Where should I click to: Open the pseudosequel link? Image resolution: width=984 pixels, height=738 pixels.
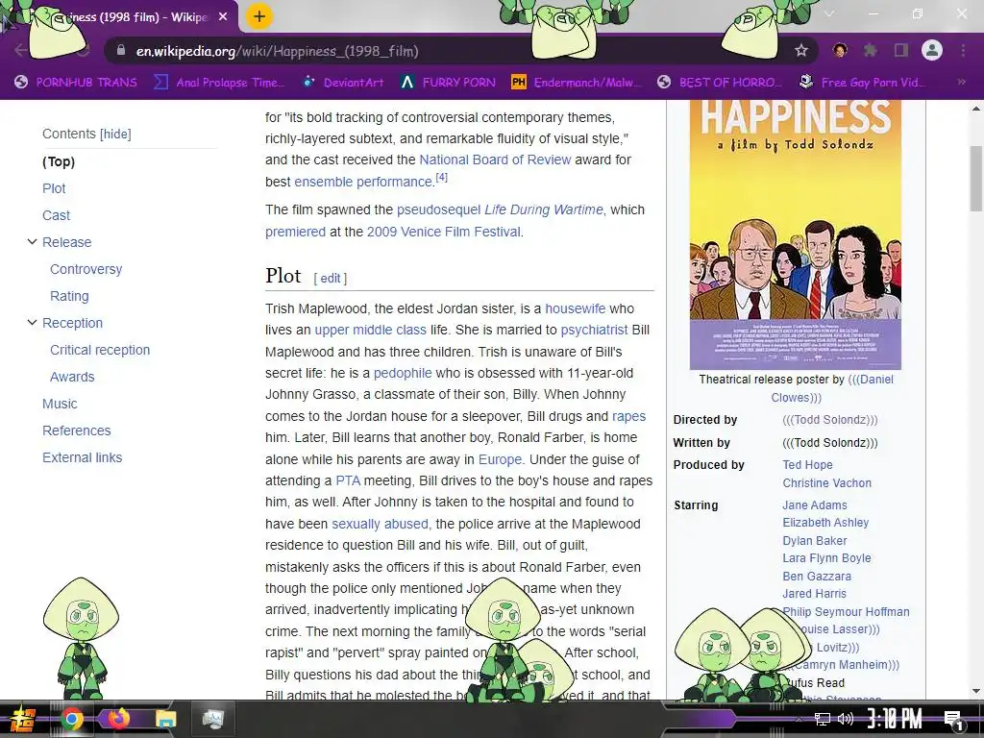pyautogui.click(x=438, y=209)
